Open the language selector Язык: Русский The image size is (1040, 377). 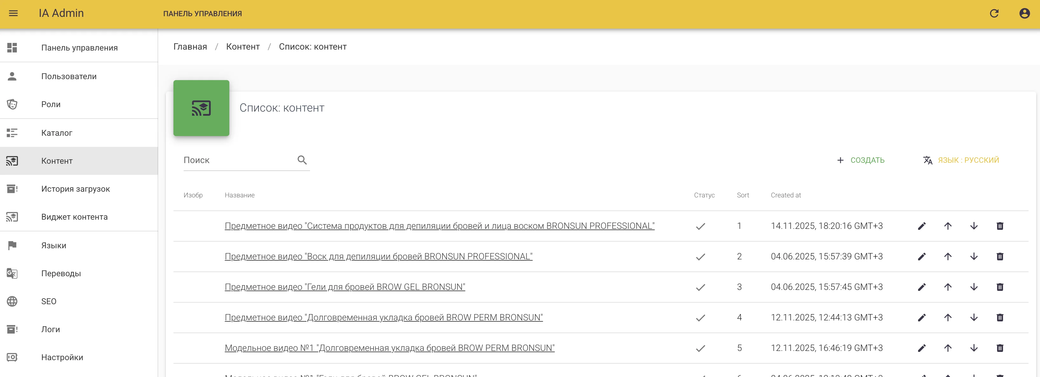[961, 160]
